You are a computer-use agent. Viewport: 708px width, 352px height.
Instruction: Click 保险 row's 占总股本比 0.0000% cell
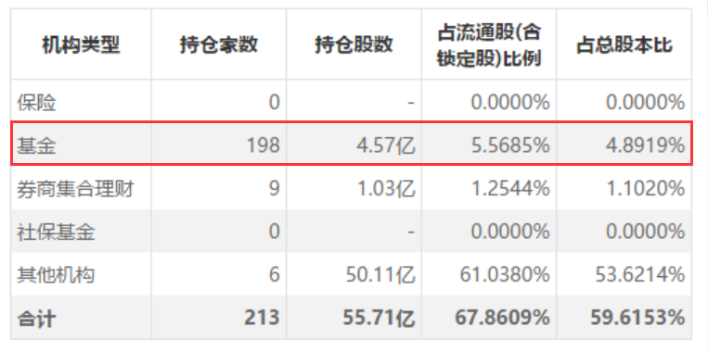(x=646, y=103)
